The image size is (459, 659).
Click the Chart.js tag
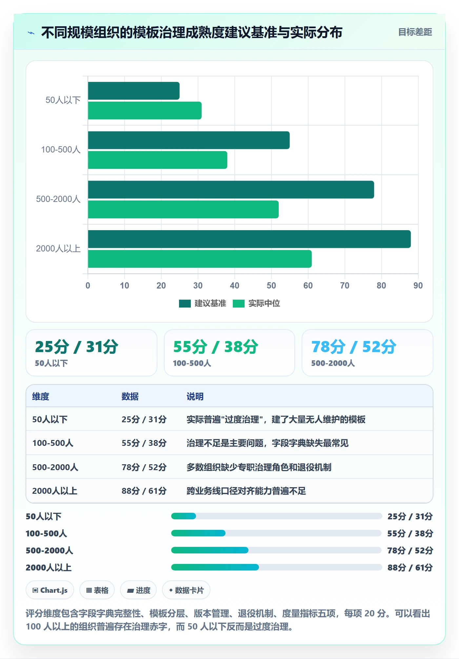(x=50, y=590)
